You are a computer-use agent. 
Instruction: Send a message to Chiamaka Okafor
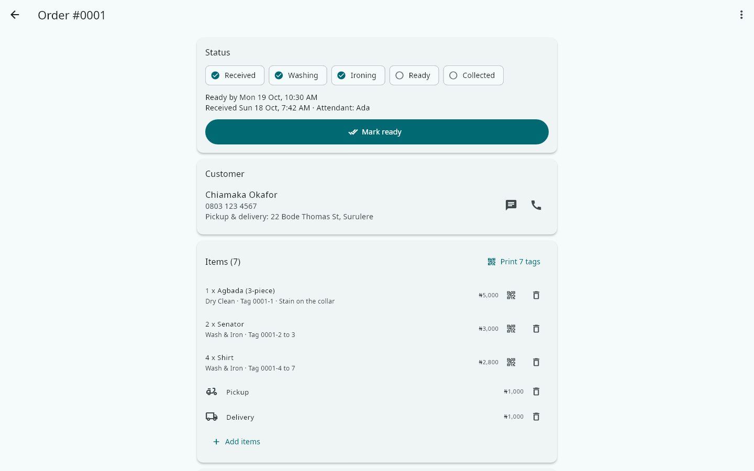[511, 205]
